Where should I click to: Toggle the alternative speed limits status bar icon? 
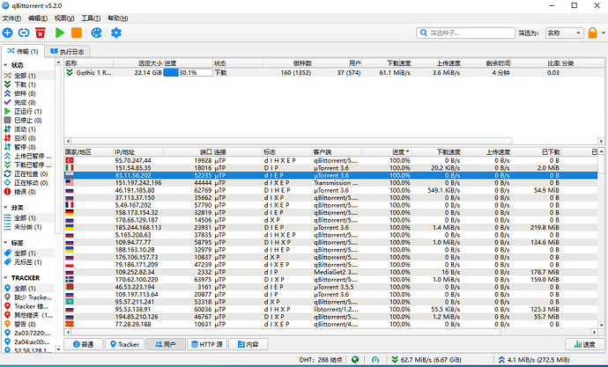click(375, 360)
